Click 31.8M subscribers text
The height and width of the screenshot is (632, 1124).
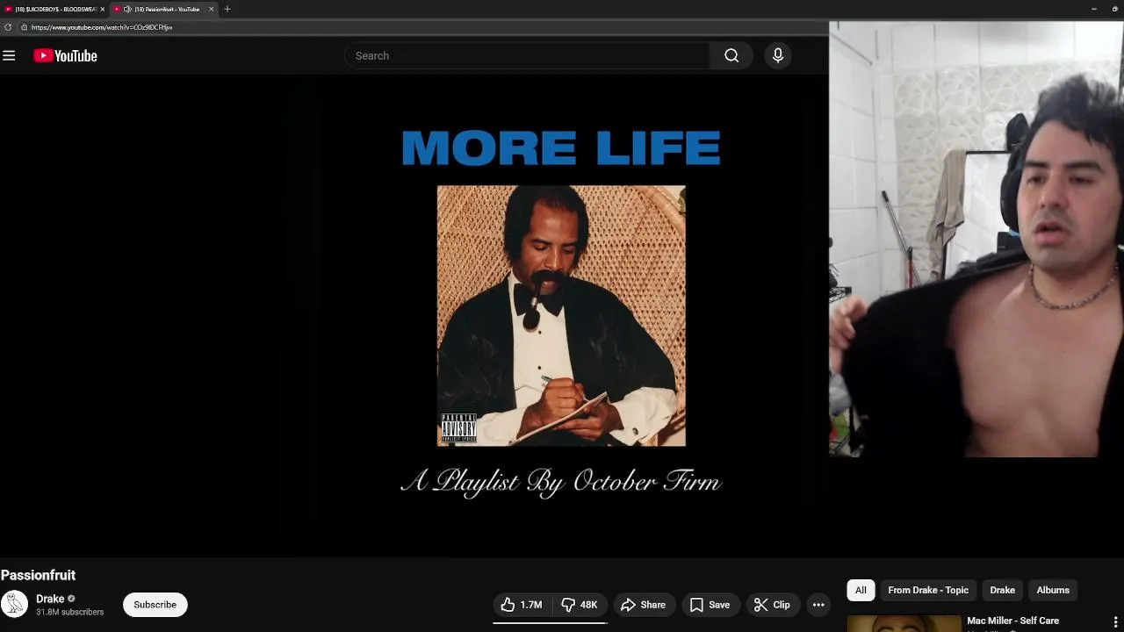(69, 612)
